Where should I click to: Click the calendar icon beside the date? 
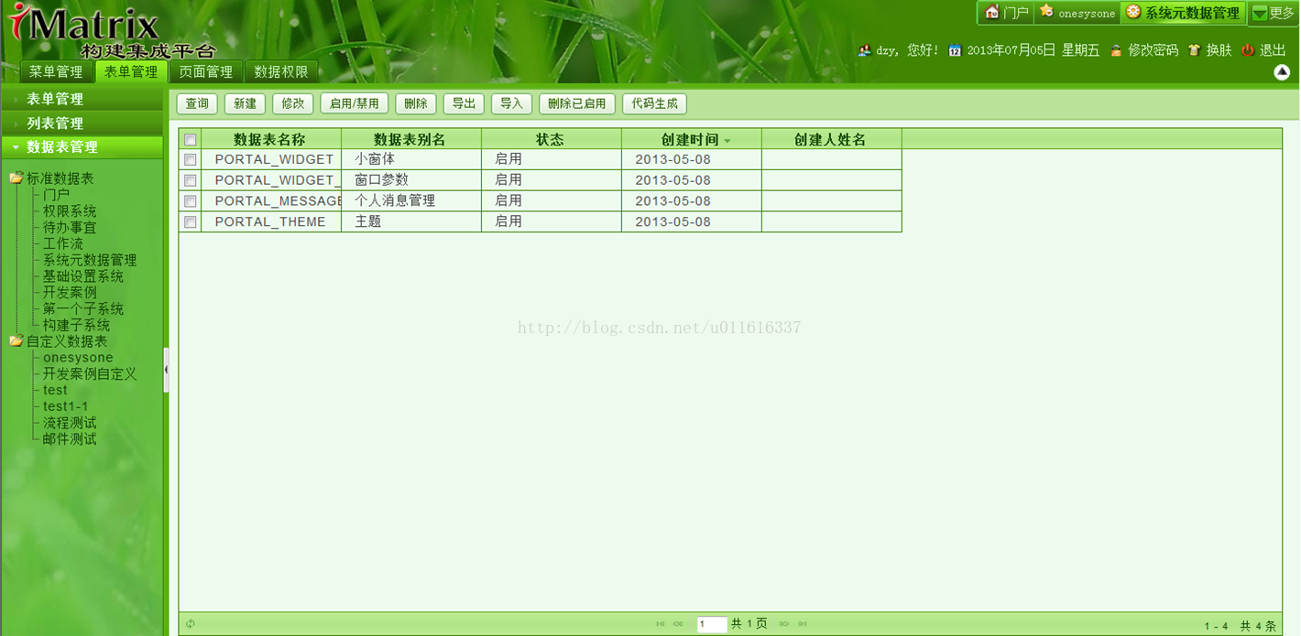coord(955,50)
